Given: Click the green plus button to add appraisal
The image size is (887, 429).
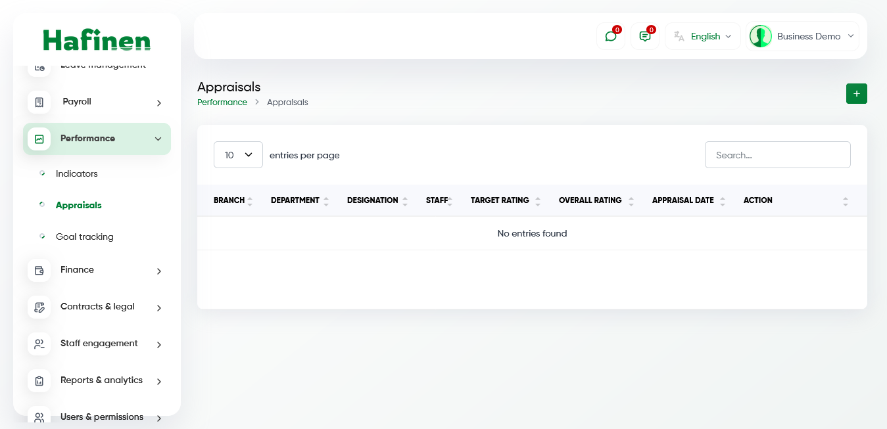Looking at the screenshot, I should pyautogui.click(x=856, y=93).
